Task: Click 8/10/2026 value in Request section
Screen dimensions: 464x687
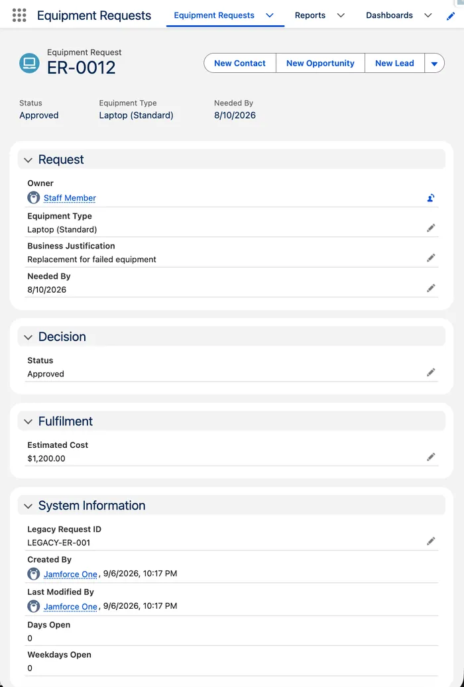Action: 46,290
